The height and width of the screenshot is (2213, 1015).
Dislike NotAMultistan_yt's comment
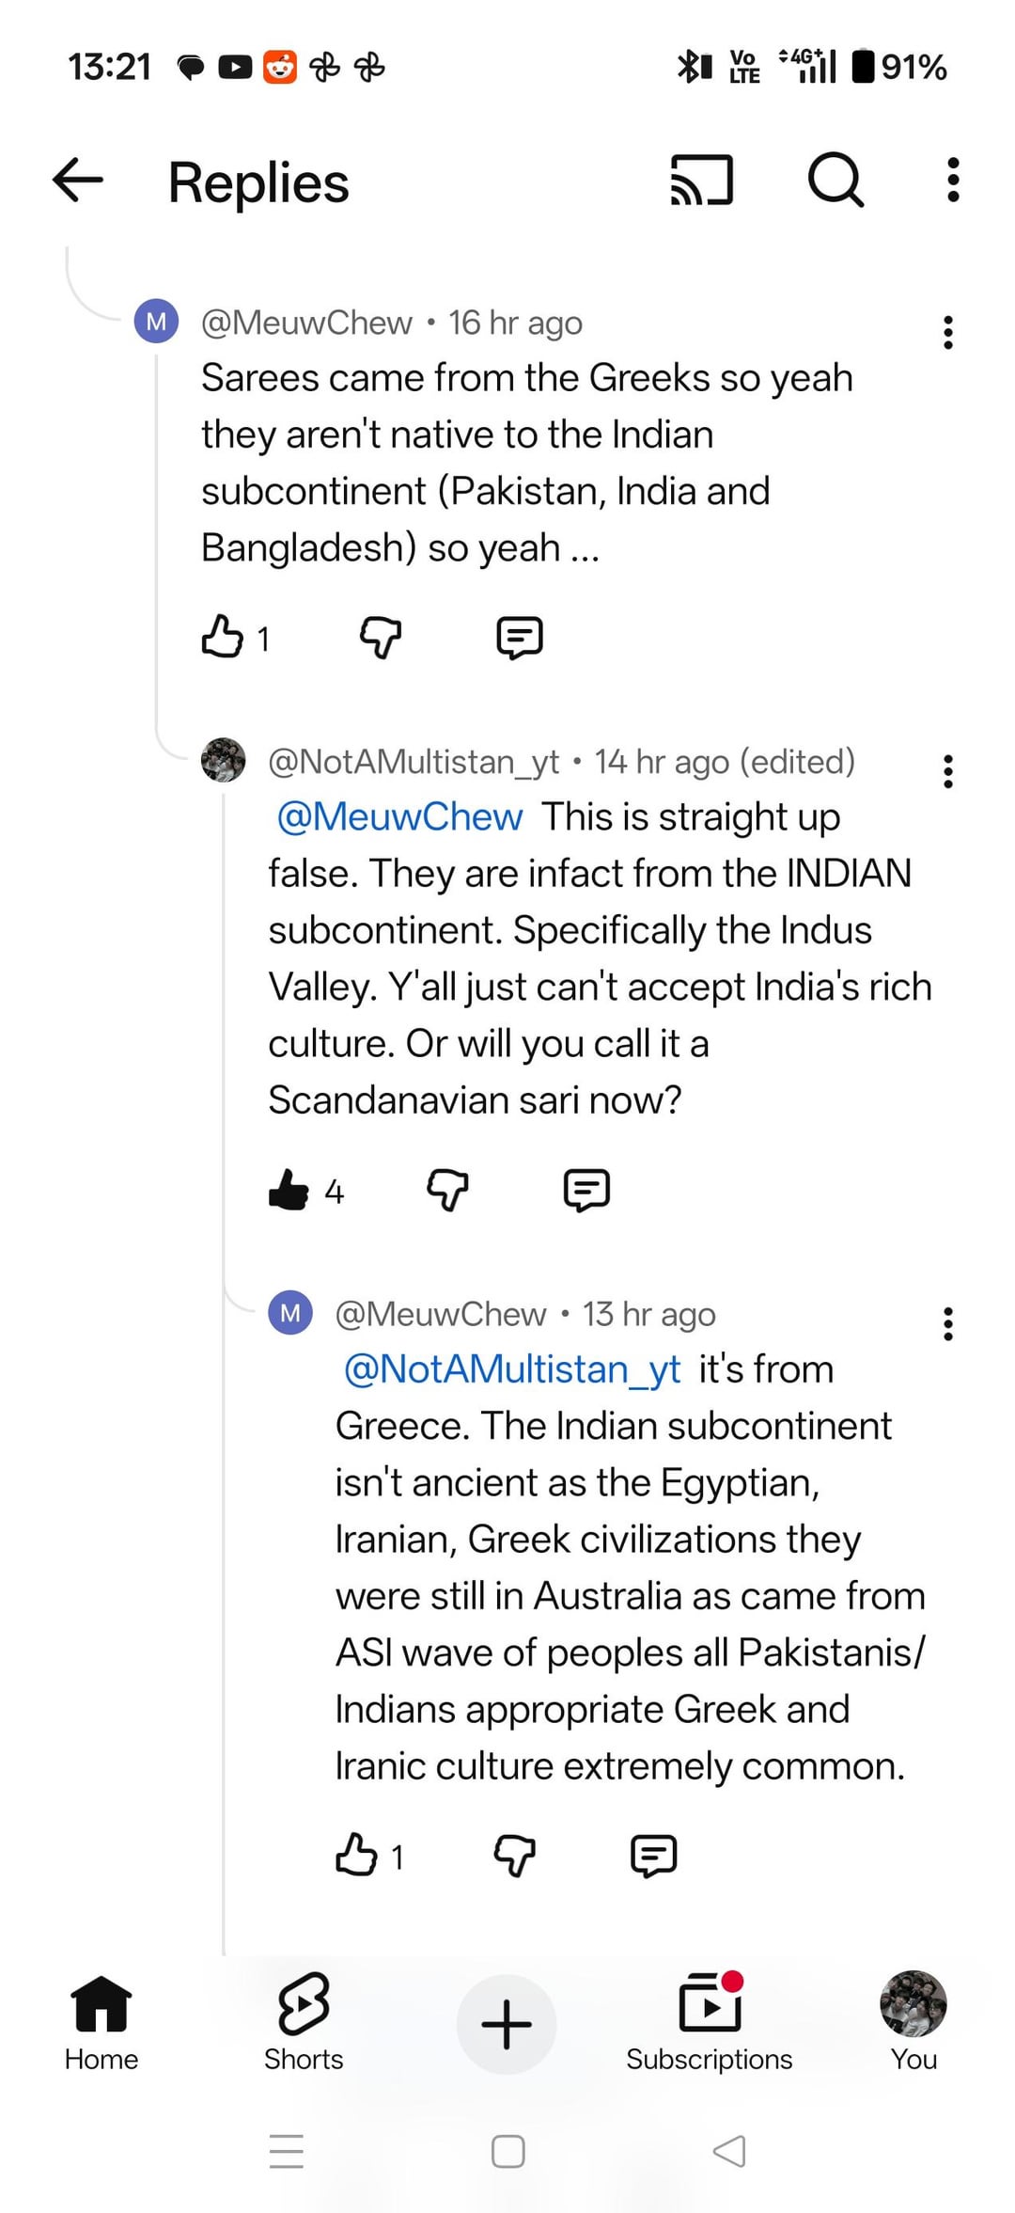[x=447, y=1190]
